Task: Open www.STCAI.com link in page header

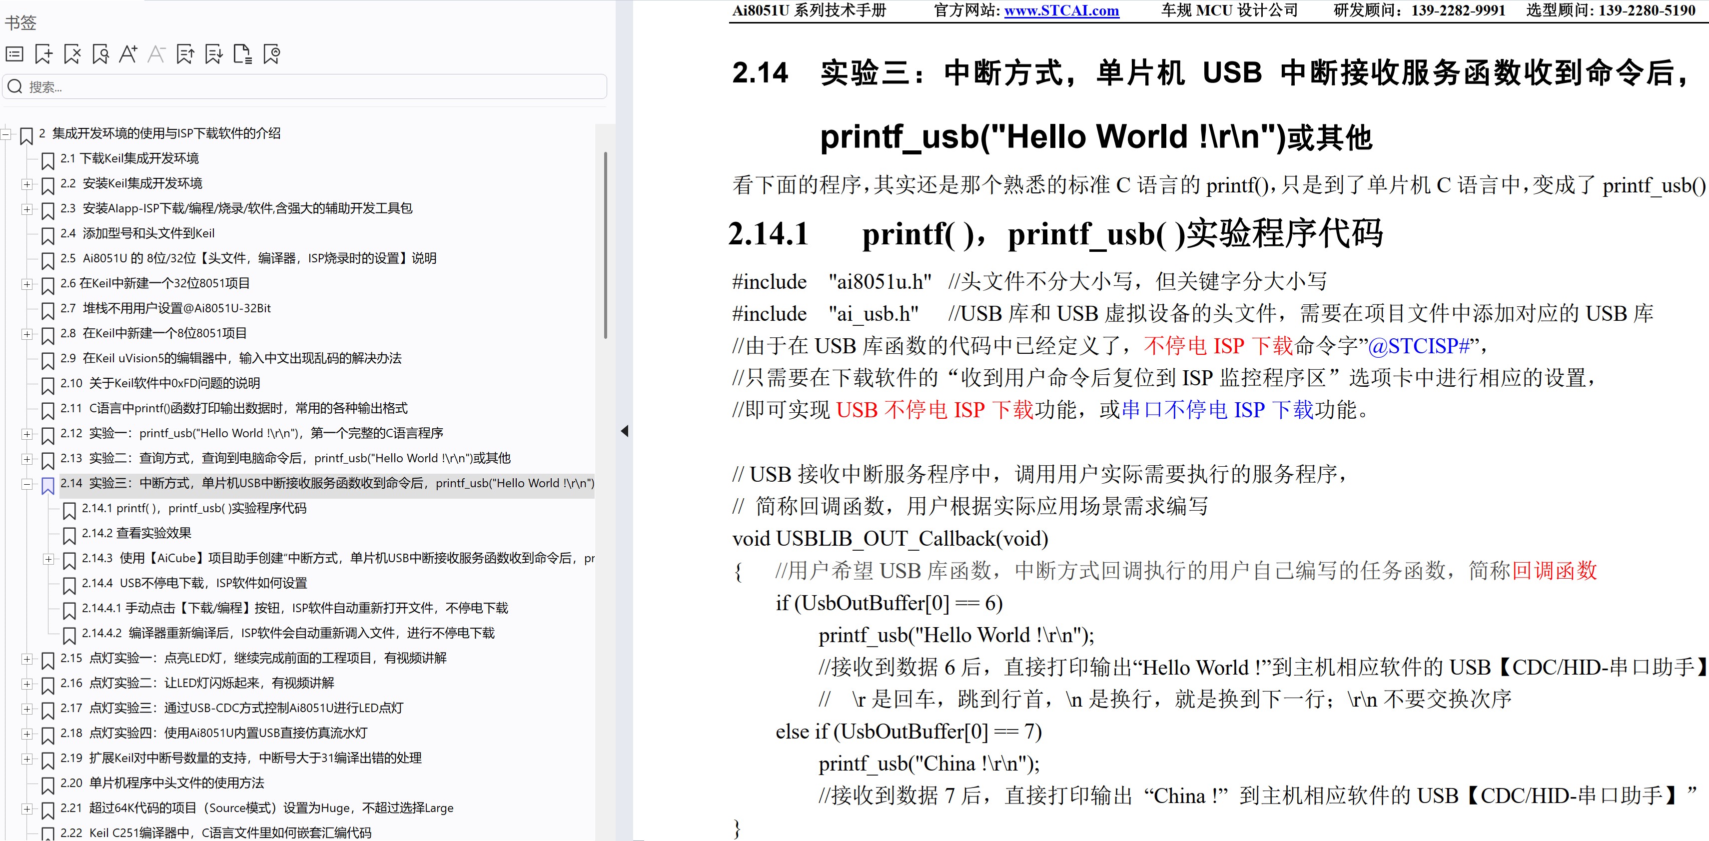Action: coord(1061,10)
